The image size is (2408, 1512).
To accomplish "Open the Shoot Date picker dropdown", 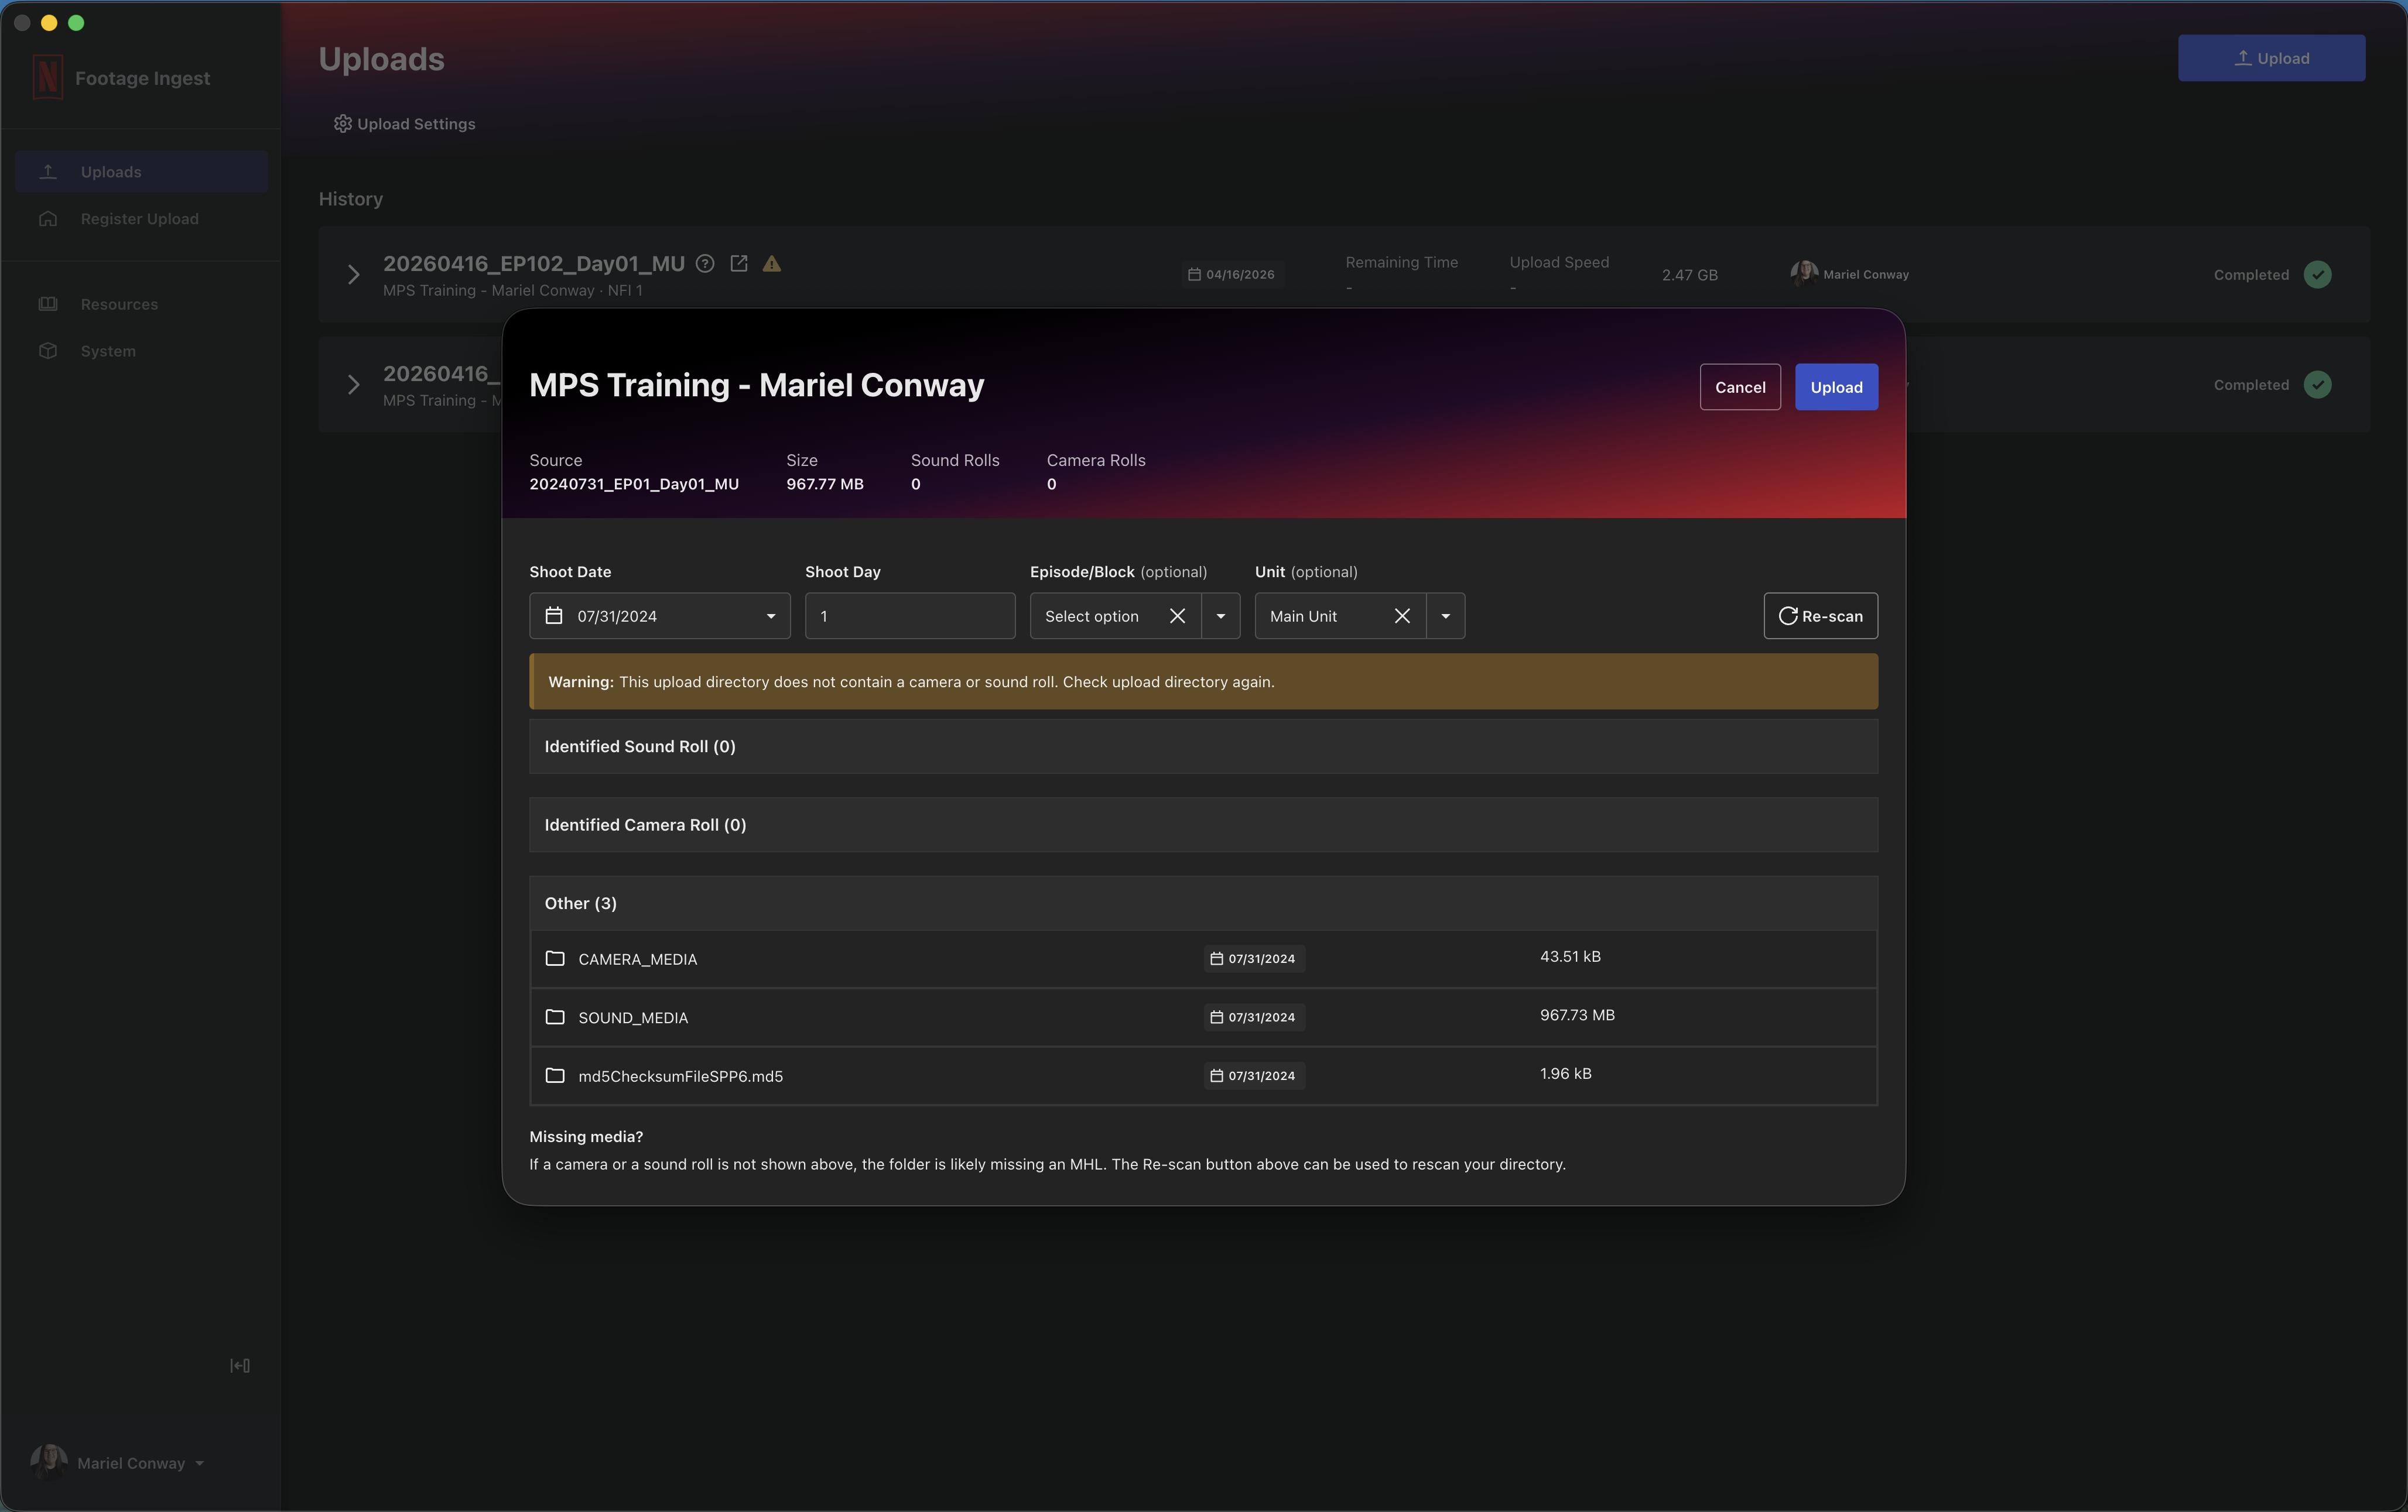I will (x=771, y=616).
